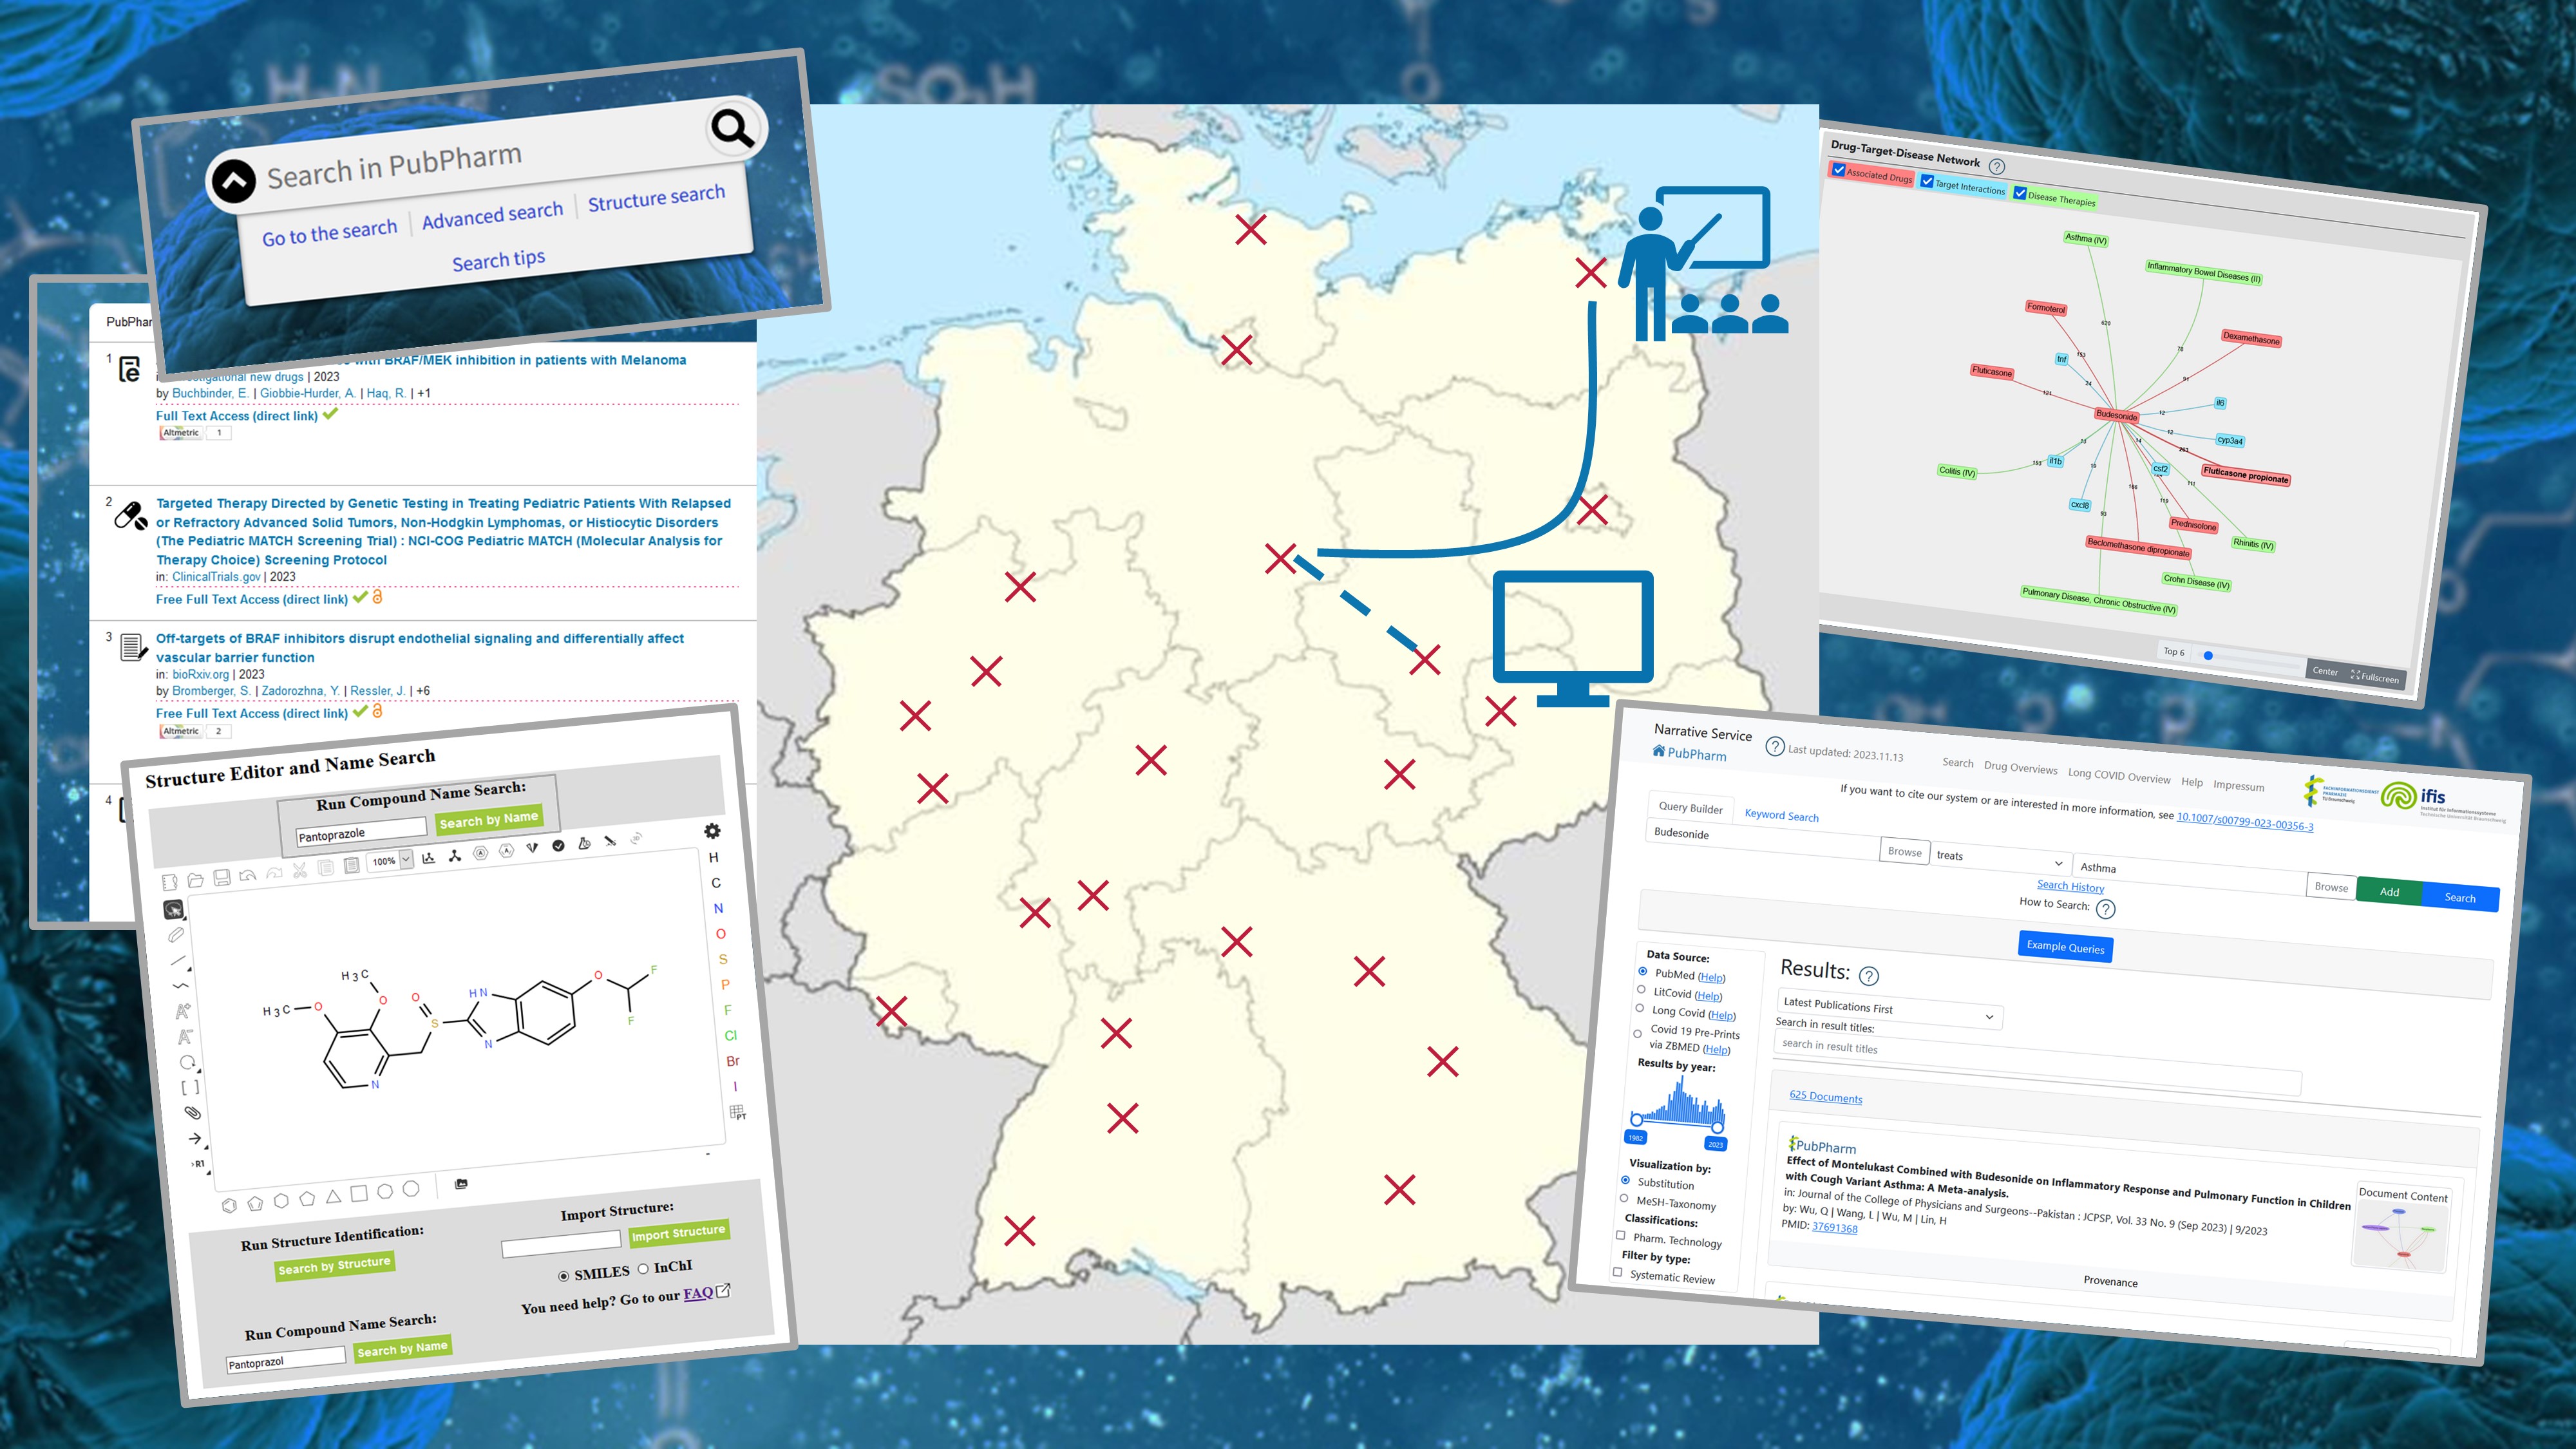
Task: Click the help icon next to Results heading
Action: pyautogui.click(x=1868, y=976)
